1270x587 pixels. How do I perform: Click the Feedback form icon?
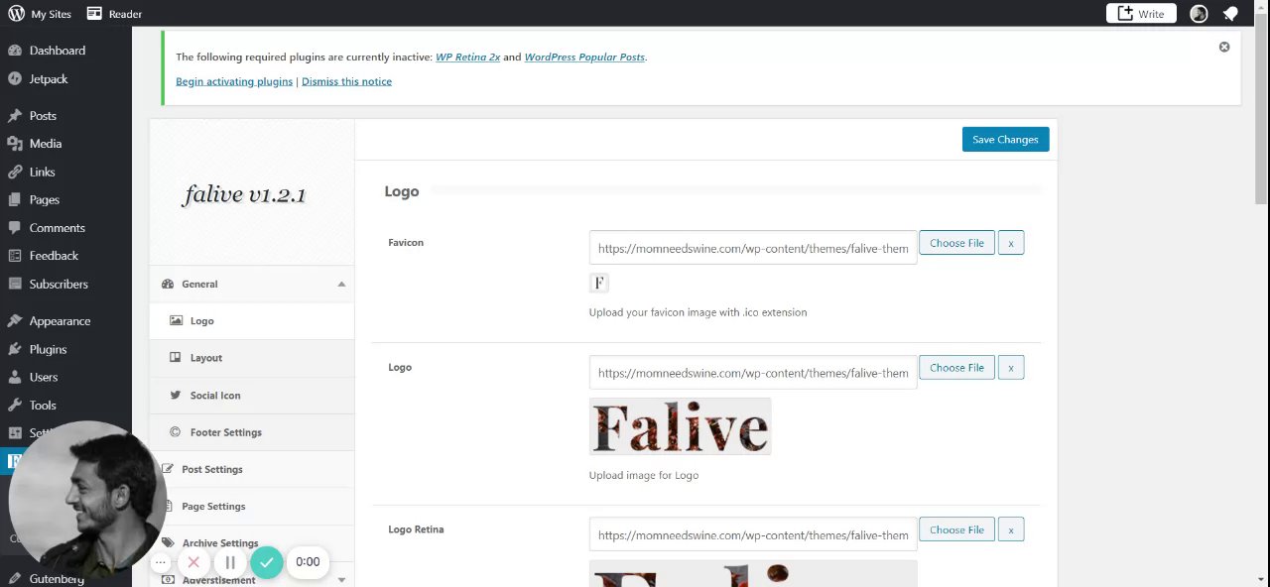[15, 256]
